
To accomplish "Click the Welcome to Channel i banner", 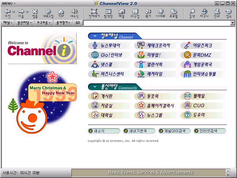I will click(42, 48).
